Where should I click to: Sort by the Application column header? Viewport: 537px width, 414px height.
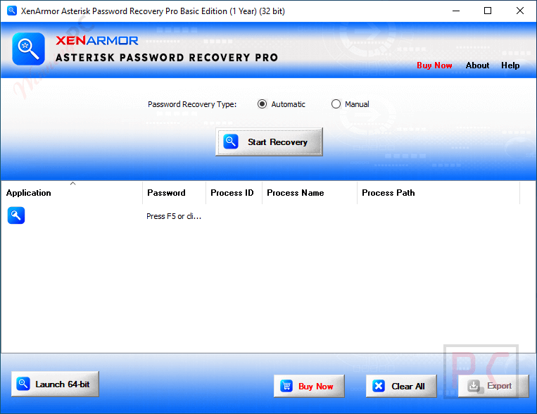click(x=72, y=193)
